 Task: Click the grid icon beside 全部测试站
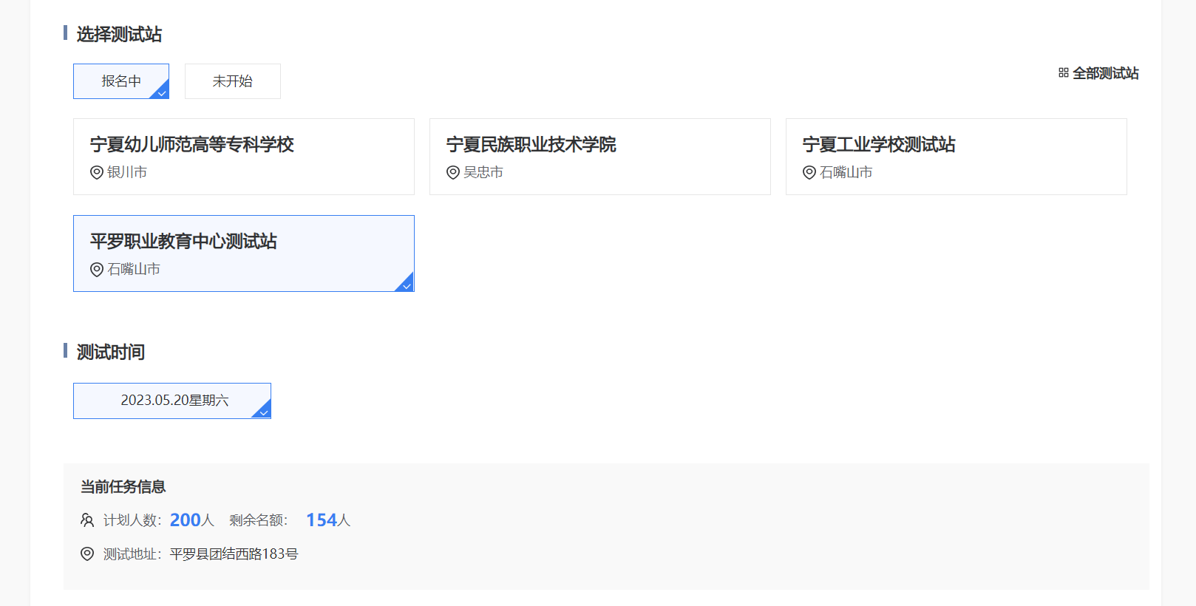point(1063,73)
